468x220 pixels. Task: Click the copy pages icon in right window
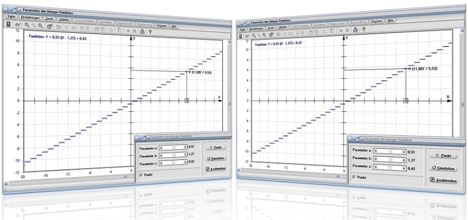point(332,31)
